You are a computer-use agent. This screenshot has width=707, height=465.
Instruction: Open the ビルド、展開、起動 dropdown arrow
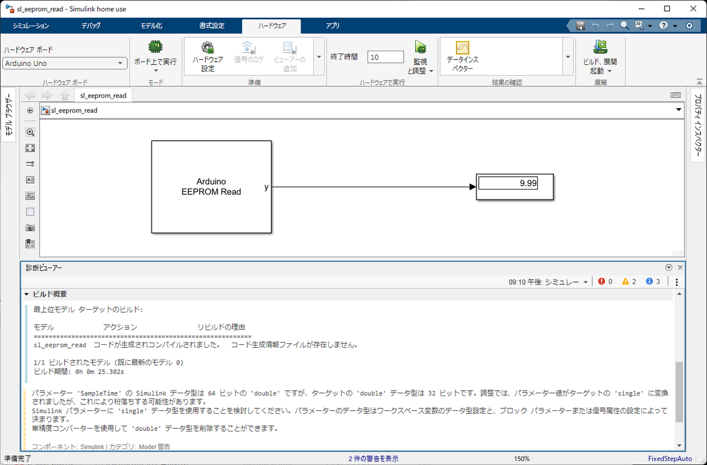click(x=610, y=71)
